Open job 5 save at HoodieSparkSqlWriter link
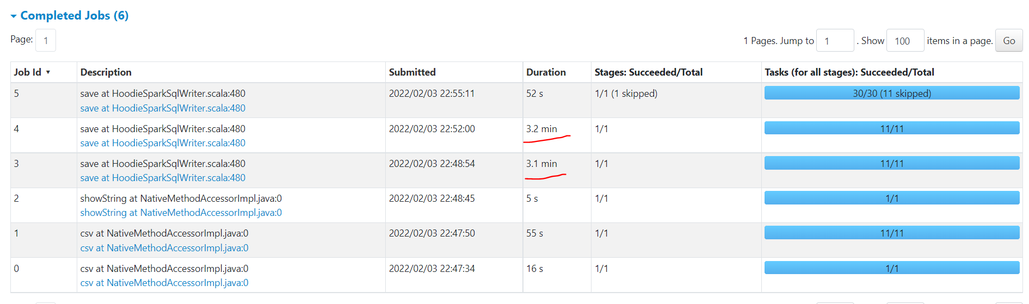The image size is (1029, 304). tap(163, 108)
